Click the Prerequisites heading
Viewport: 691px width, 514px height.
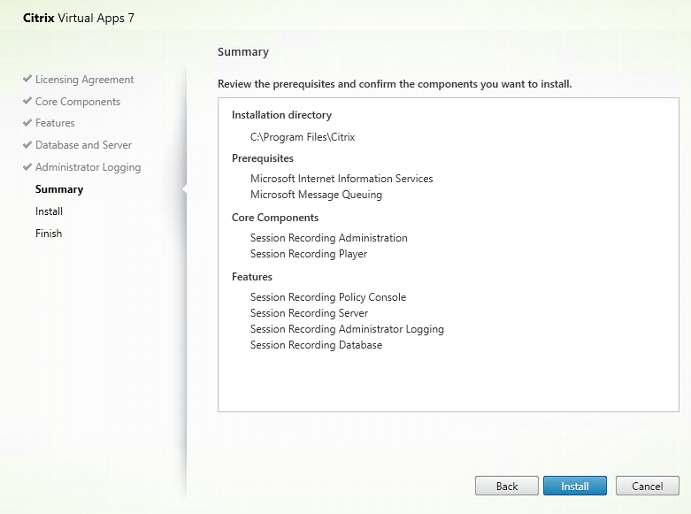pyautogui.click(x=263, y=158)
